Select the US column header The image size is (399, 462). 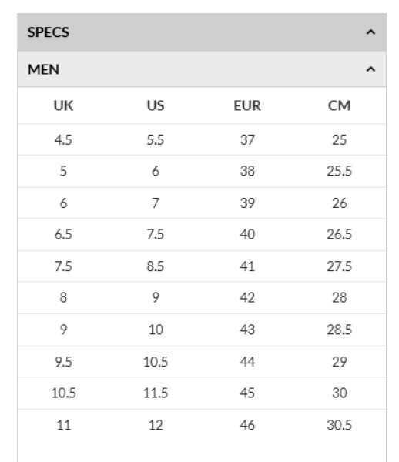click(x=156, y=105)
